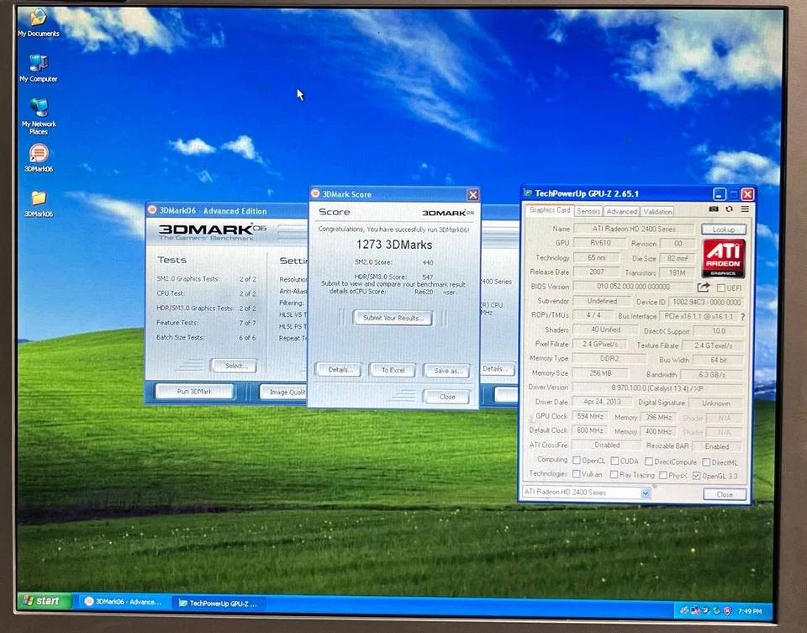Enable the CUDA checkbox in GPU-Z
This screenshot has height=633, width=807.
(x=614, y=461)
